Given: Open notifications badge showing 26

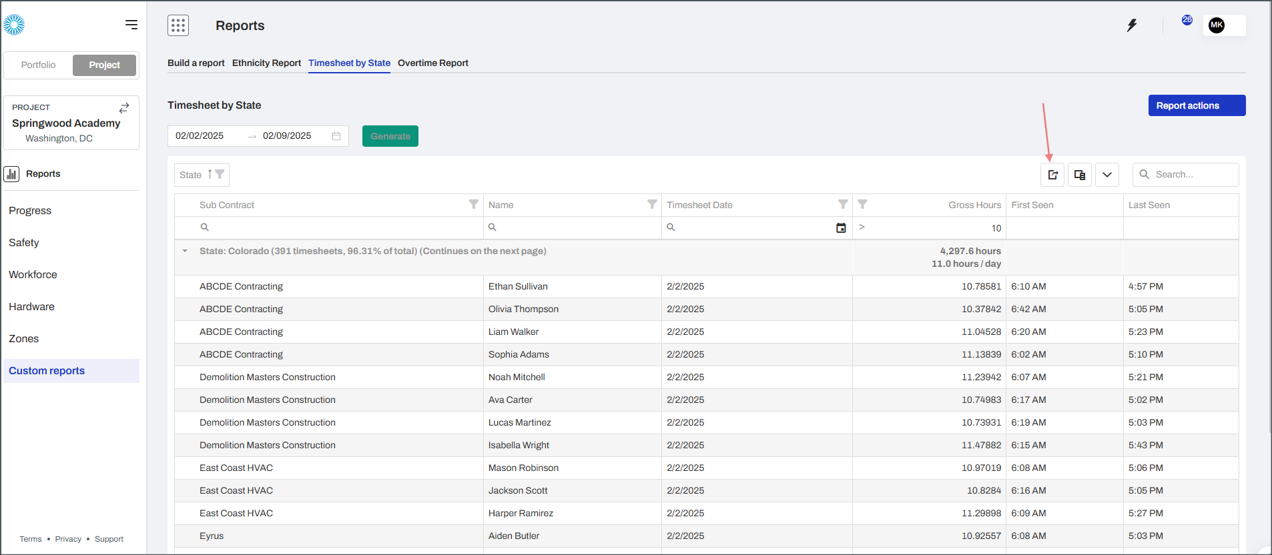Looking at the screenshot, I should [x=1187, y=20].
